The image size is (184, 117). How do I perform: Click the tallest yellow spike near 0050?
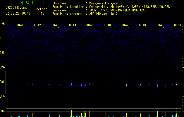pos(176,112)
